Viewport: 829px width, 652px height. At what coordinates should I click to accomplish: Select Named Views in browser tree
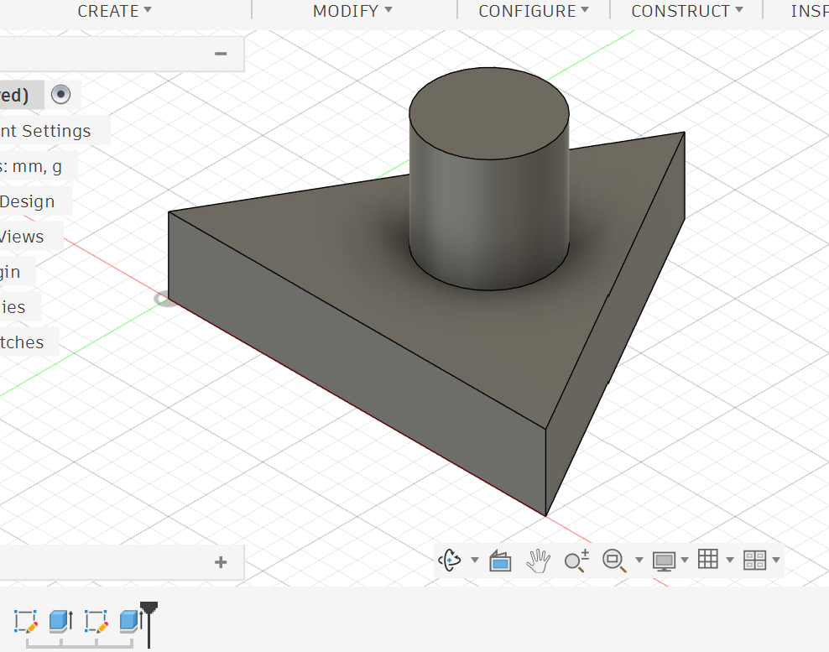tap(22, 237)
